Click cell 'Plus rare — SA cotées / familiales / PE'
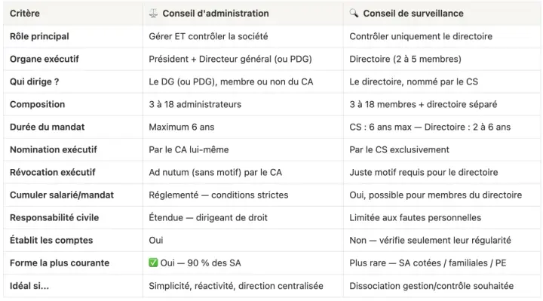 coord(428,263)
